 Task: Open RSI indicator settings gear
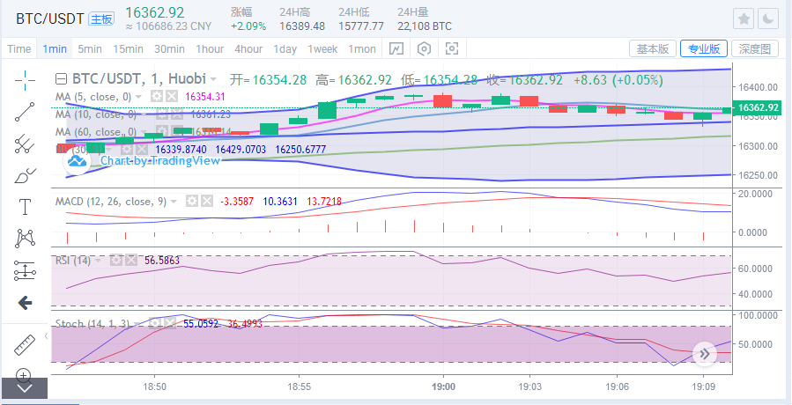[x=116, y=261]
